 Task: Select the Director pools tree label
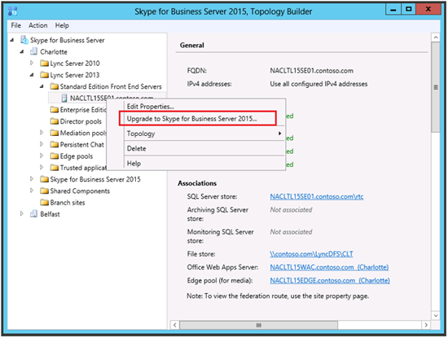pyautogui.click(x=81, y=121)
